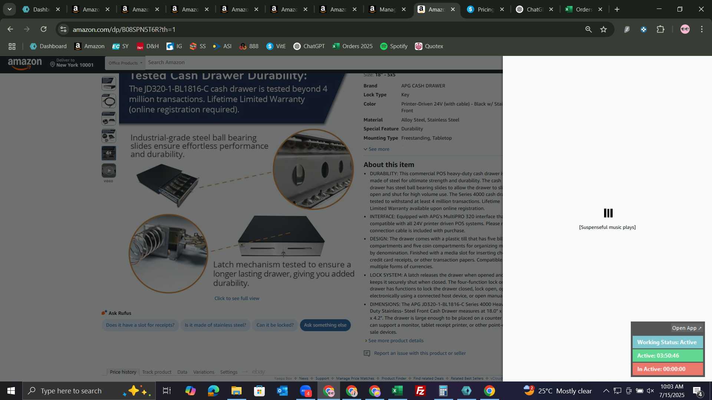This screenshot has width=712, height=400.
Task: Select the first cash drawer thumbnail
Action: (x=109, y=84)
